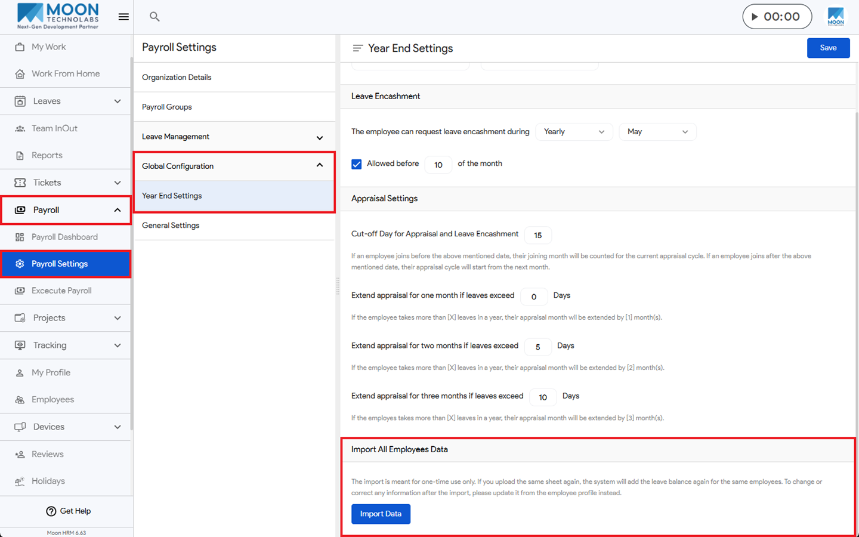
Task: Go to My Work page
Action: click(66, 47)
